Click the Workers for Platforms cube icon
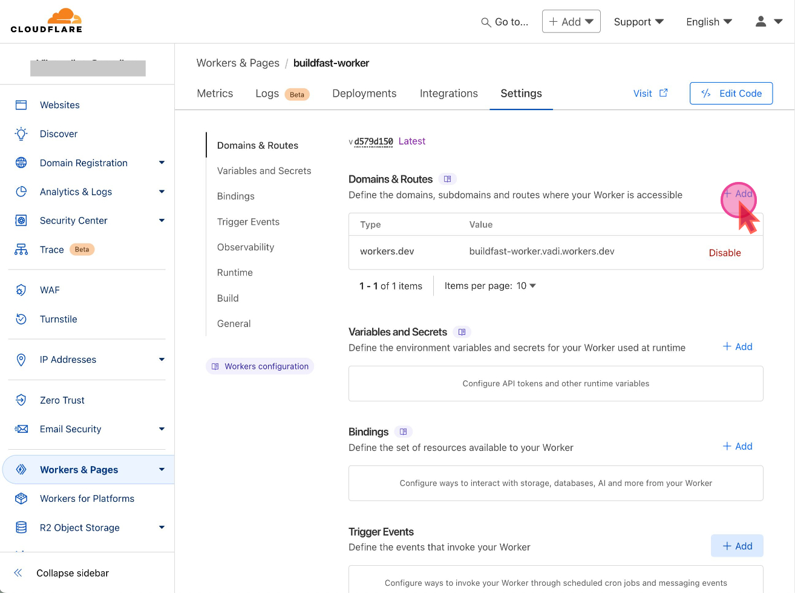The width and height of the screenshot is (795, 593). click(x=21, y=499)
